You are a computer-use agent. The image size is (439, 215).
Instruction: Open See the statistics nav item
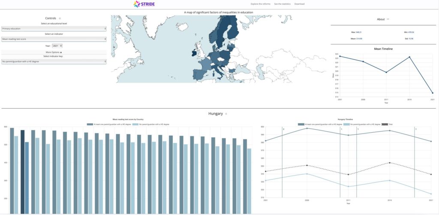(282, 4)
